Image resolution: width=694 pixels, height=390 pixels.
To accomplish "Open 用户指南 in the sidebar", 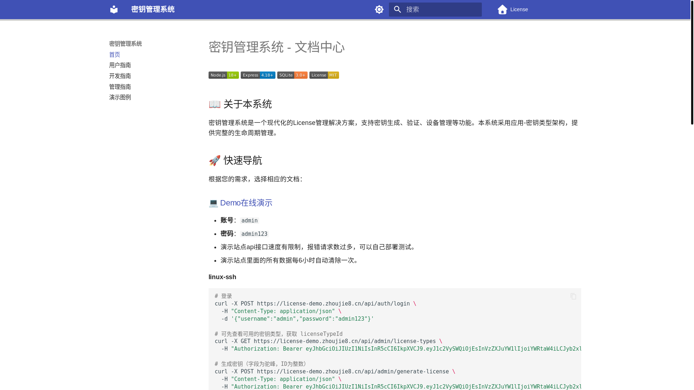I will (x=120, y=65).
